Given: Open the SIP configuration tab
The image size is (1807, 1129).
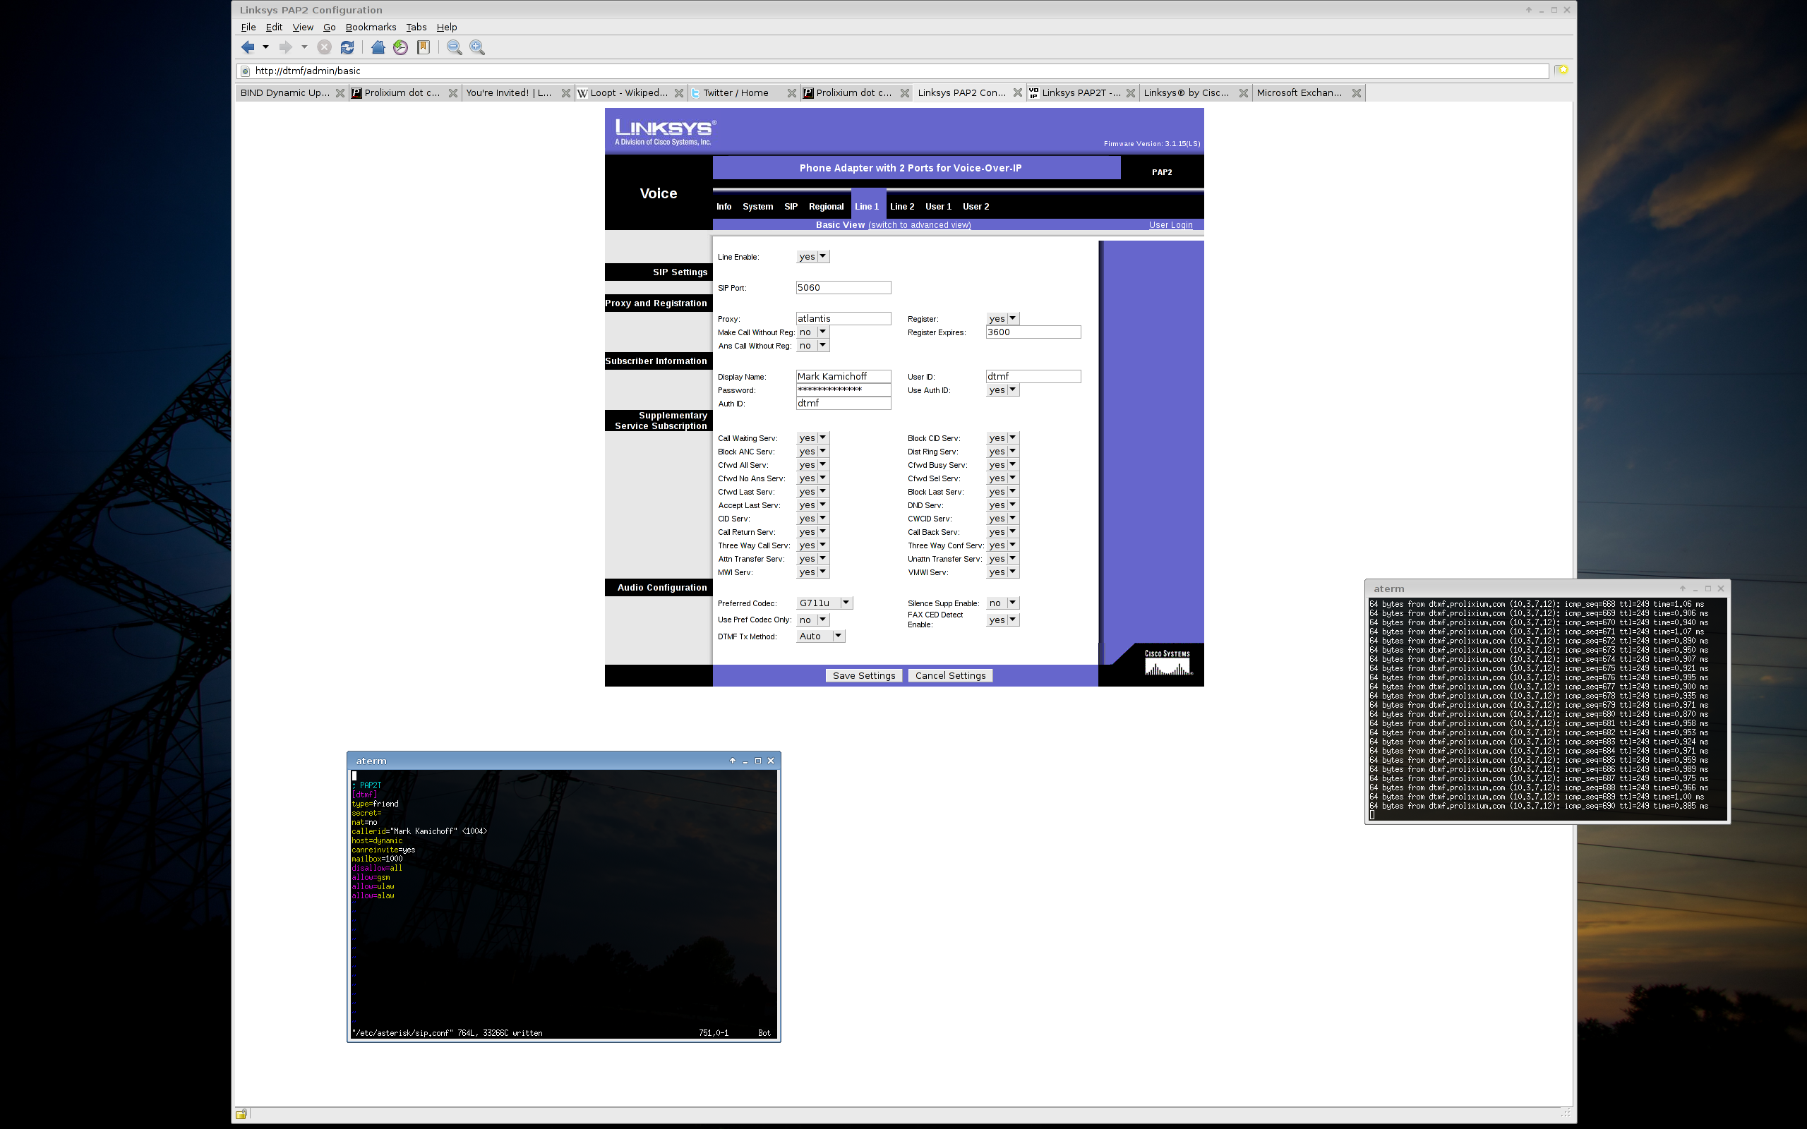Looking at the screenshot, I should point(791,207).
